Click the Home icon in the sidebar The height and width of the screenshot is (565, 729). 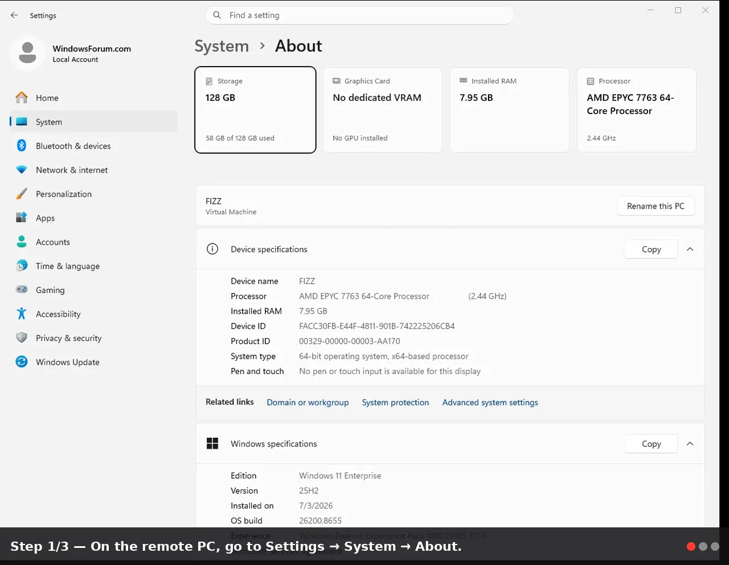click(22, 97)
